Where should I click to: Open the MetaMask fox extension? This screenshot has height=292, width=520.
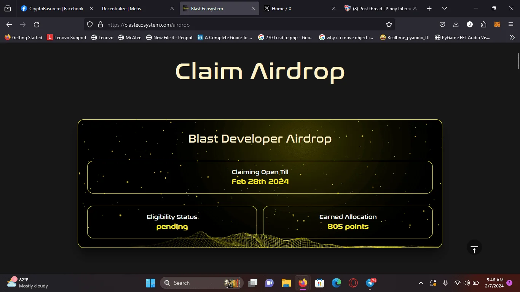click(x=497, y=24)
